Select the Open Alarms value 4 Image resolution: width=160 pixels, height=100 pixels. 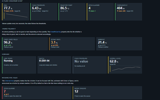pyautogui.click(x=89, y=8)
